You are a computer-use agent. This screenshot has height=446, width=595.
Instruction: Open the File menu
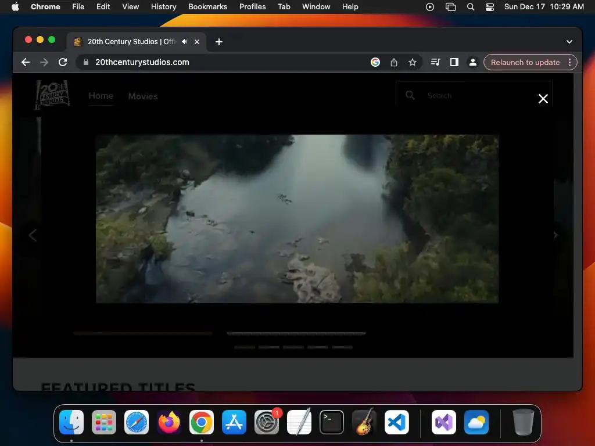(78, 7)
